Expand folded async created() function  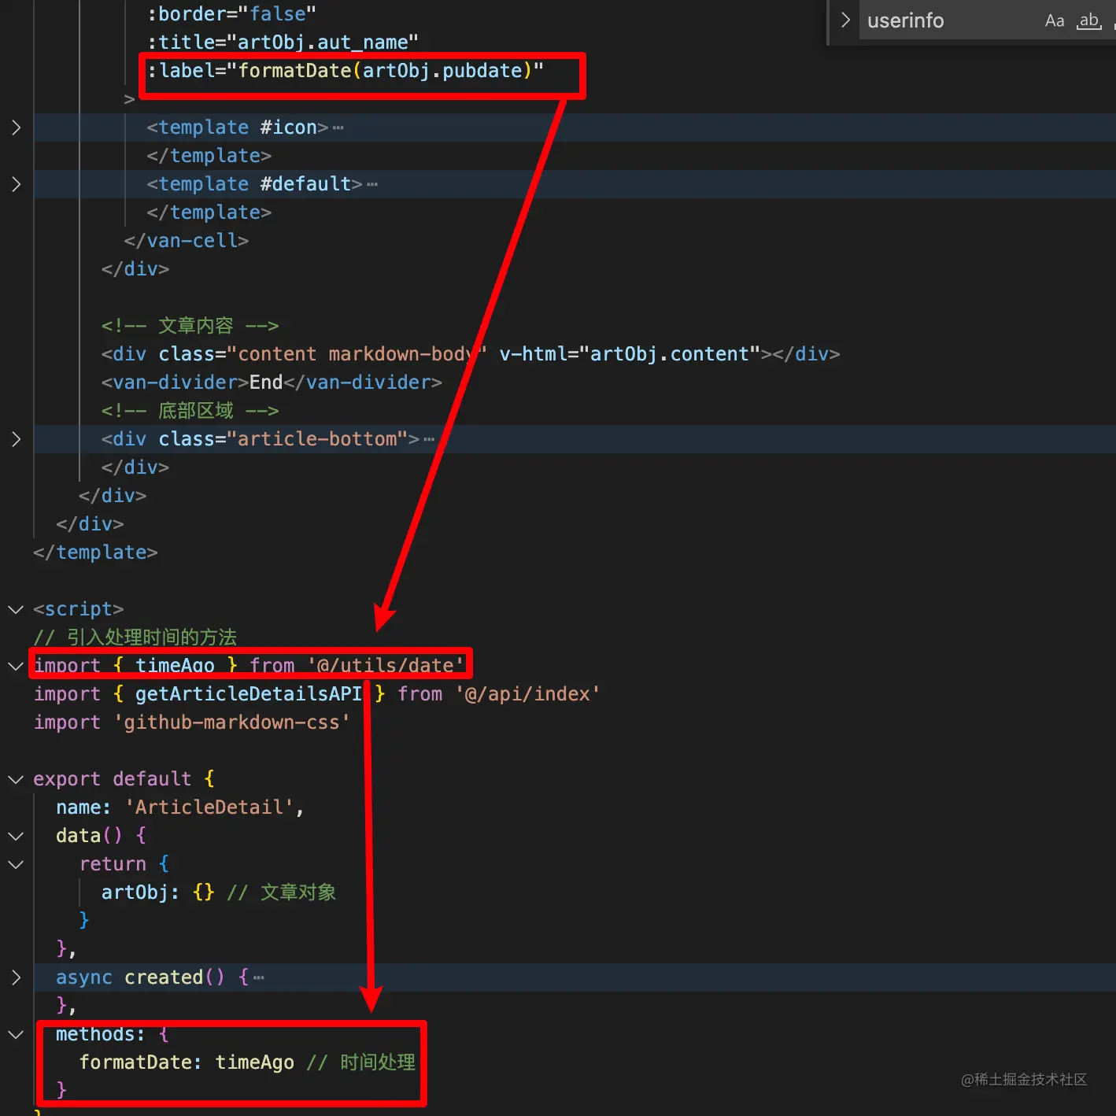(16, 977)
